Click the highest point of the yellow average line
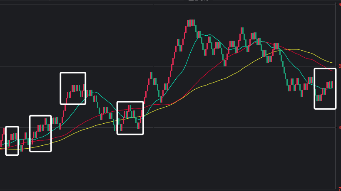The height and width of the screenshot is (191, 341). (x=294, y=49)
